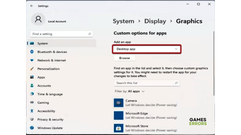Image resolution: width=241 pixels, height=135 pixels.
Task: Click the Bluetooth icon in sidebar
Action: click(x=32, y=52)
